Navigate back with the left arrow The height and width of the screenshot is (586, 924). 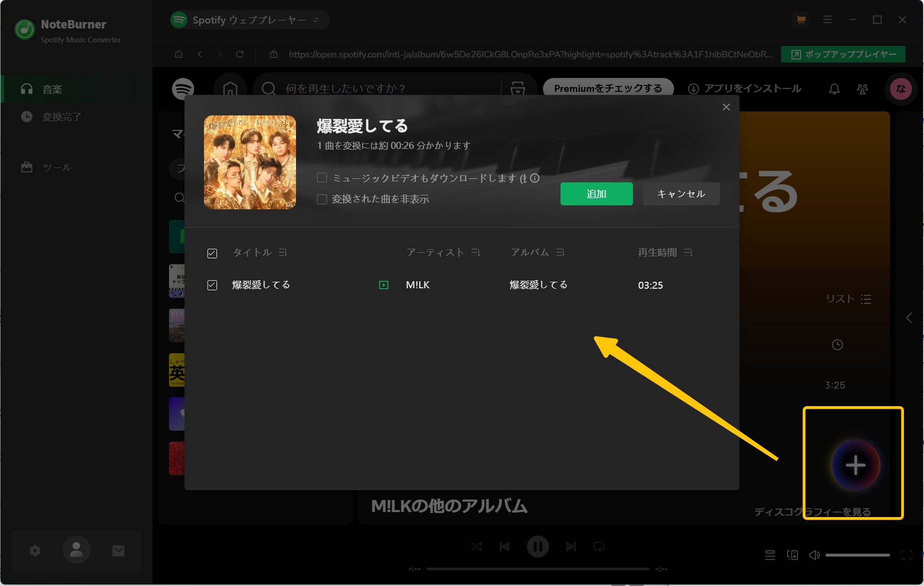coord(199,54)
